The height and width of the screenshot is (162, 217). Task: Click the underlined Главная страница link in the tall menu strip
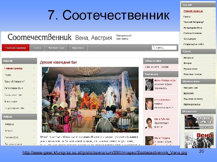193,11
